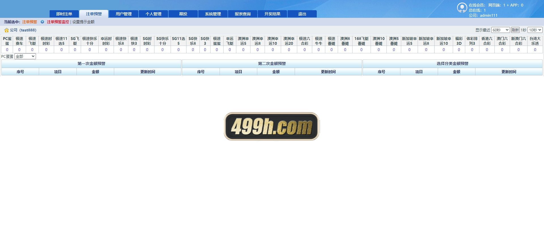Open the 即时注单 tab

pos(64,14)
